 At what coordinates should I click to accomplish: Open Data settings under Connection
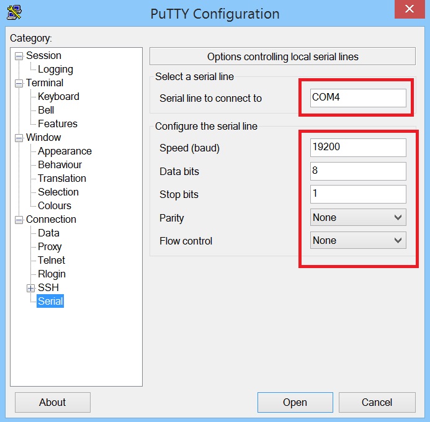tap(48, 233)
